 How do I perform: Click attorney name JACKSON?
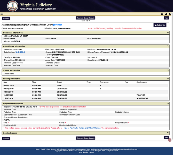pos(16,41)
